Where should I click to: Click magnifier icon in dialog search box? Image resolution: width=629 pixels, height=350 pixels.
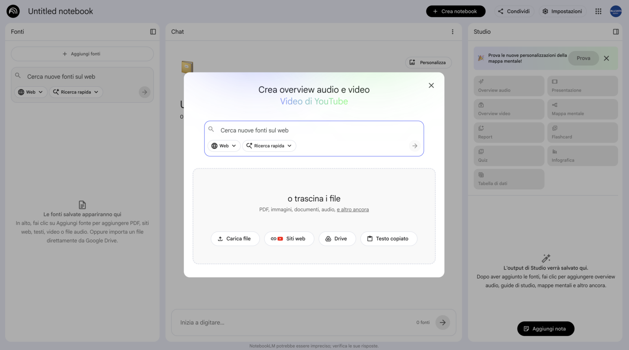click(x=211, y=129)
